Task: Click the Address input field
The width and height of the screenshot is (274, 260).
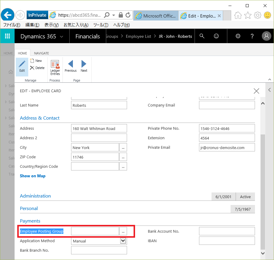Action: click(99, 129)
